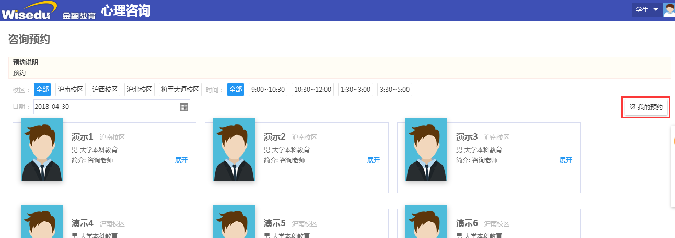Click the 演示2 name
Screen dimensions: 675x238
click(275, 137)
